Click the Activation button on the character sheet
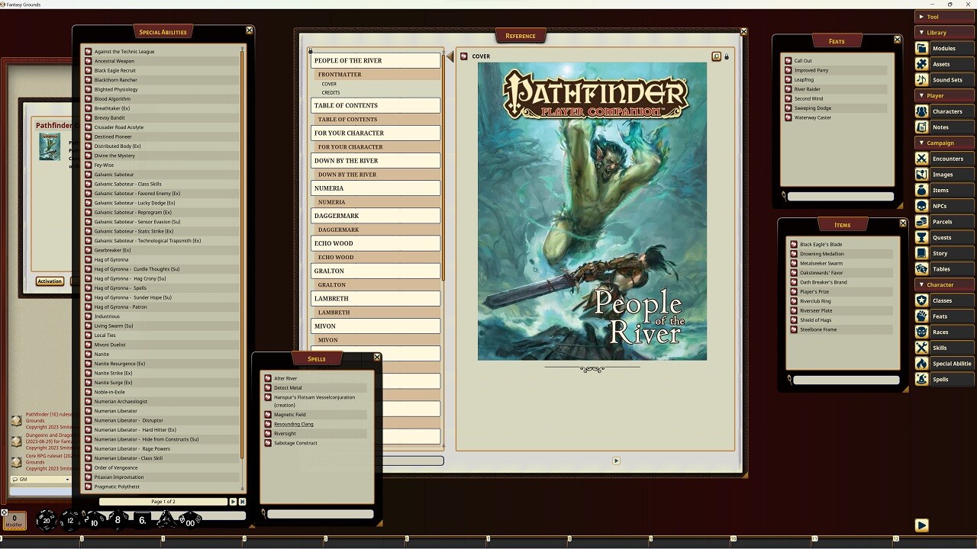The width and height of the screenshot is (977, 549). 49,281
